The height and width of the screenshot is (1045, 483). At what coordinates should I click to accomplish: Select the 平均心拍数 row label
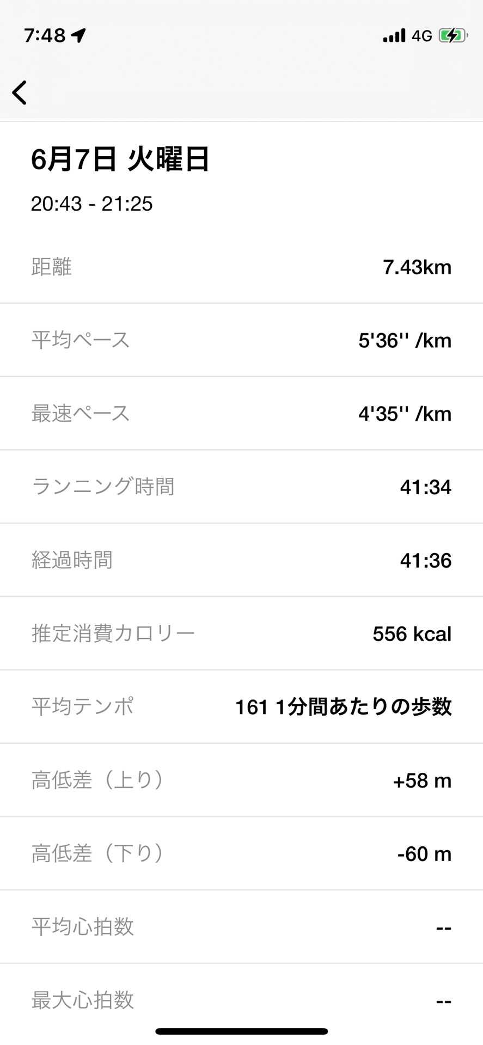(x=83, y=926)
